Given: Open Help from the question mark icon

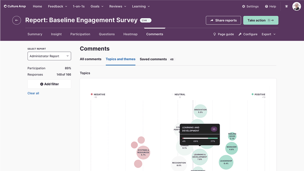Looking at the screenshot, I should coord(270,6).
